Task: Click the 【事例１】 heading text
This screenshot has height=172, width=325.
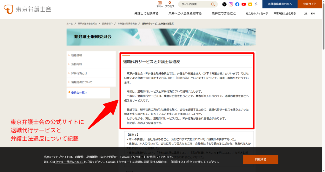Action: [133, 135]
